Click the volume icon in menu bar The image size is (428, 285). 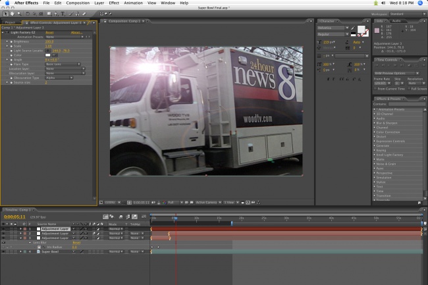coord(383,3)
